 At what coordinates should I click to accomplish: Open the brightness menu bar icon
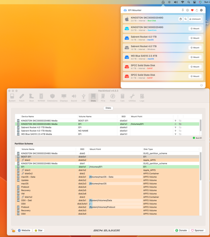click(x=169, y=2)
